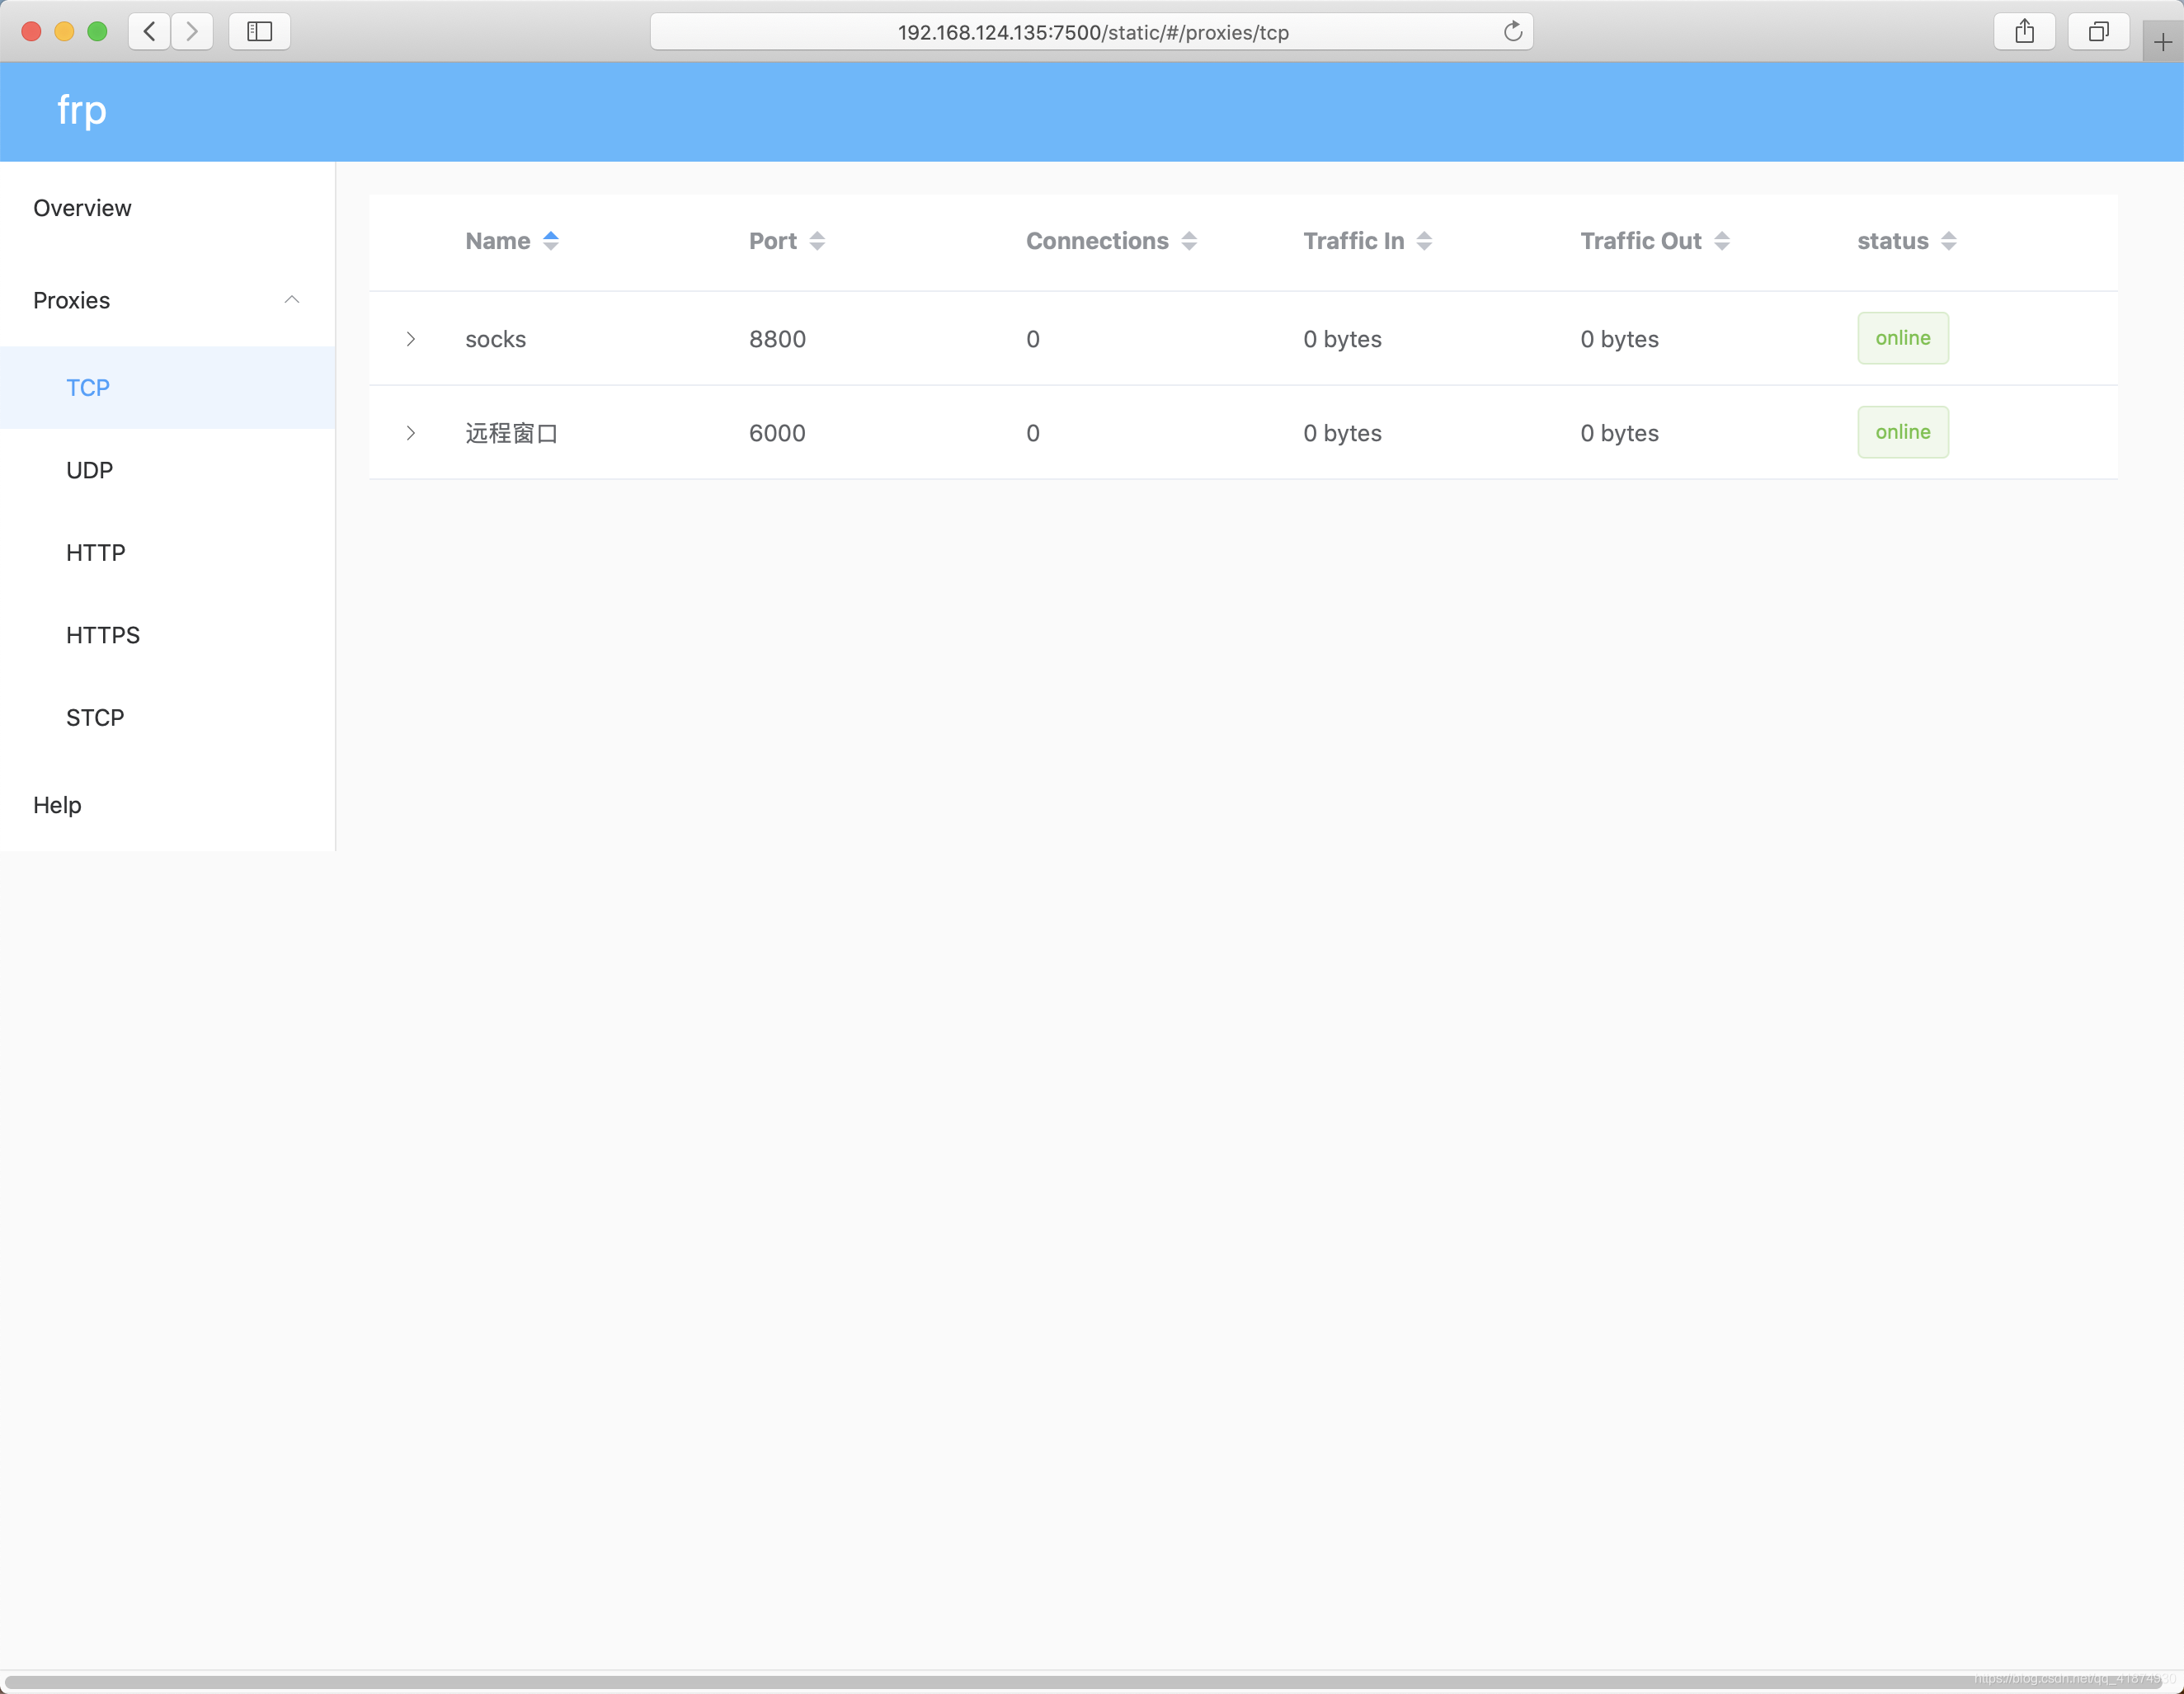Open the Help menu item
The image size is (2184, 1694).
tap(57, 805)
